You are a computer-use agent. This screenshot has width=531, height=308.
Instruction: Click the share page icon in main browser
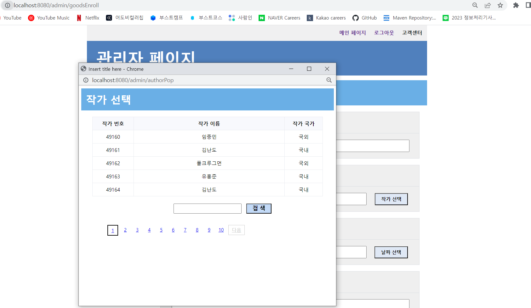click(488, 5)
